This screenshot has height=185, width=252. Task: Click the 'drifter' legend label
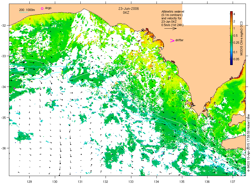pos(179,40)
